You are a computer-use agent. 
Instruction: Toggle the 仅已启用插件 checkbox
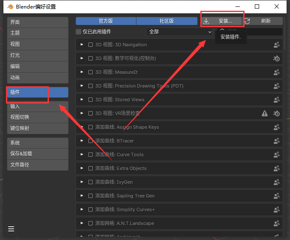[x=79, y=32]
